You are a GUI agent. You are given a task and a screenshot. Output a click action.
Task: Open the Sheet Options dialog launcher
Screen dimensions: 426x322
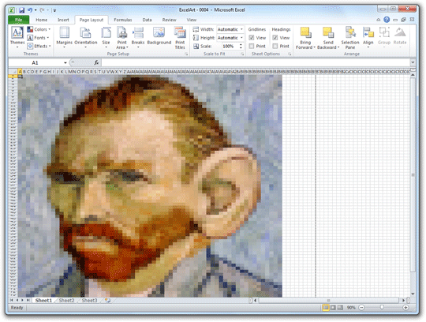pyautogui.click(x=290, y=54)
